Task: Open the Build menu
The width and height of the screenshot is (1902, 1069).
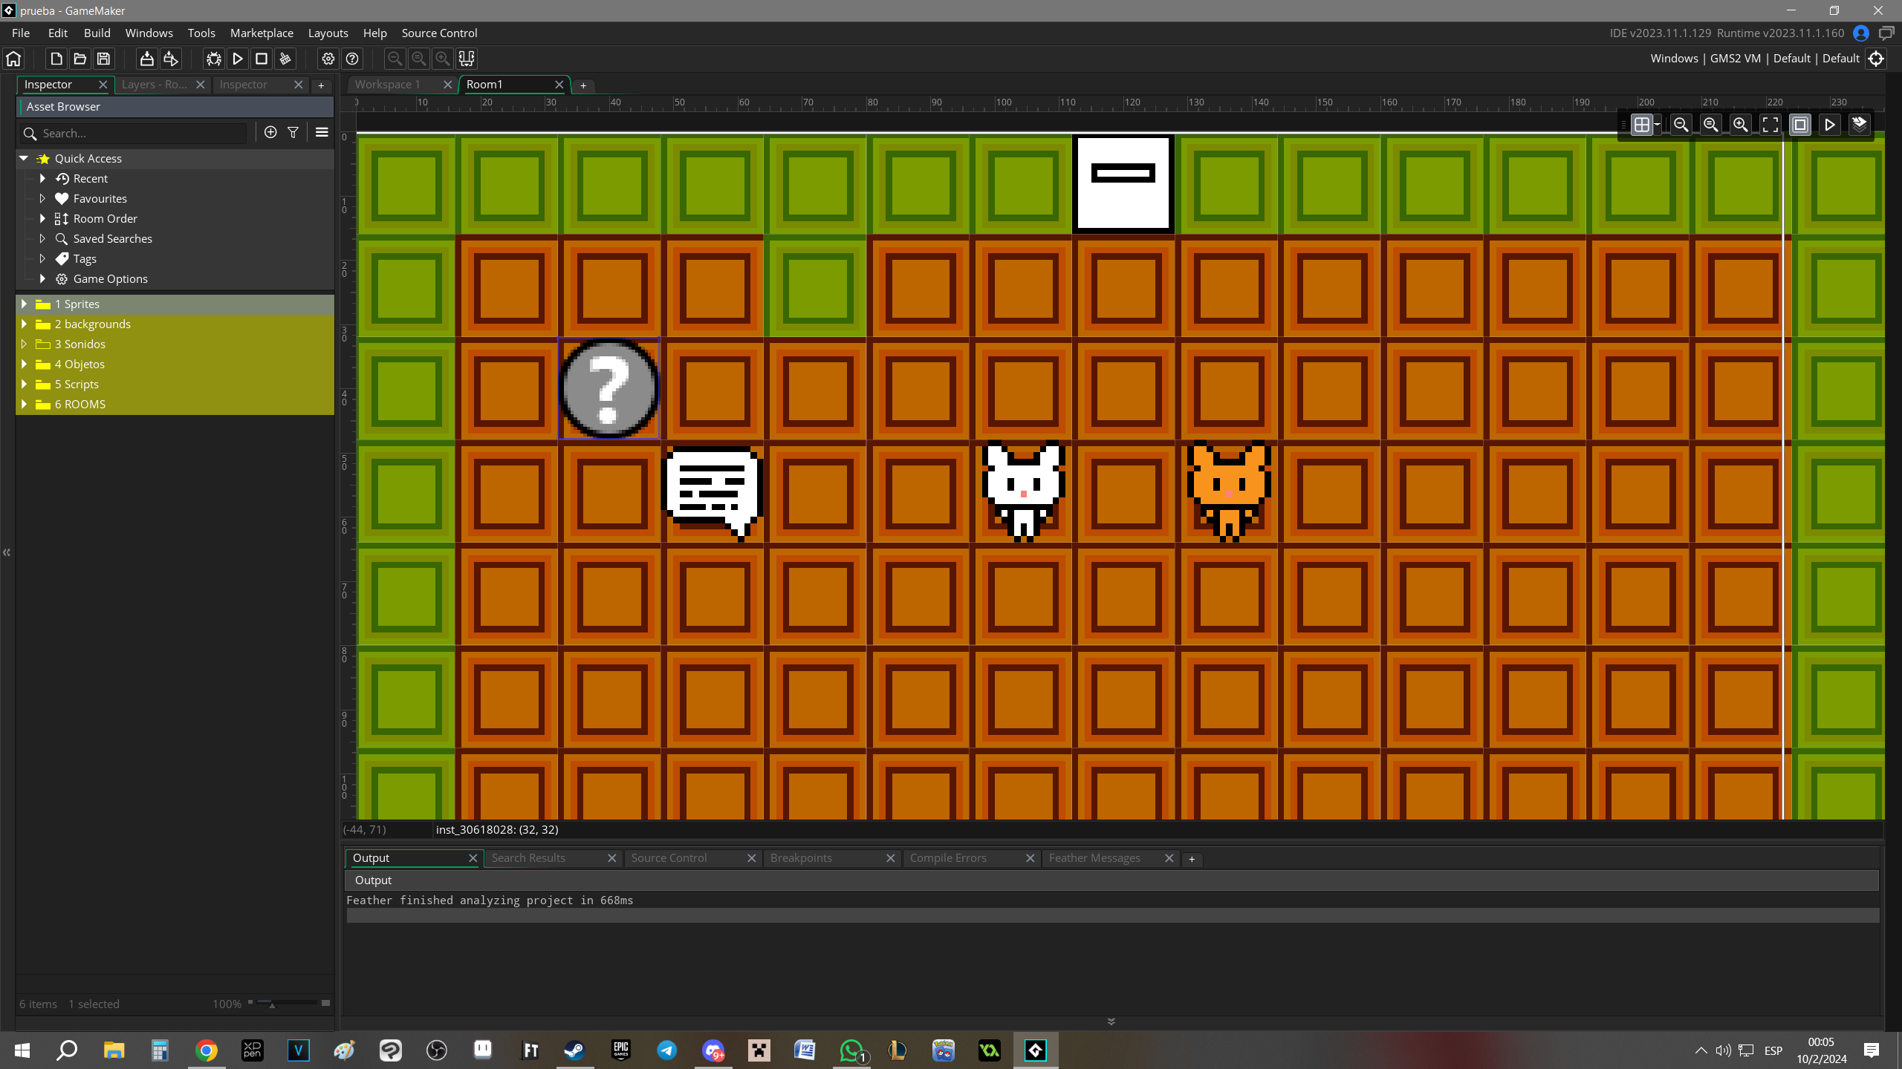Action: coord(97,33)
